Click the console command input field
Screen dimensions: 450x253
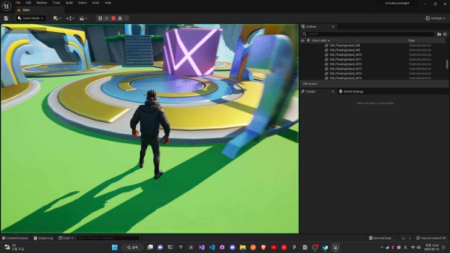coord(108,238)
